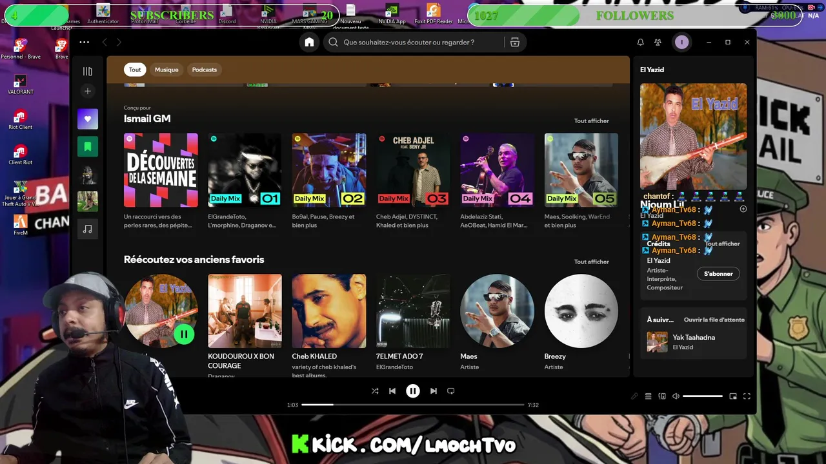Mute the volume speaker icon

[x=676, y=396]
